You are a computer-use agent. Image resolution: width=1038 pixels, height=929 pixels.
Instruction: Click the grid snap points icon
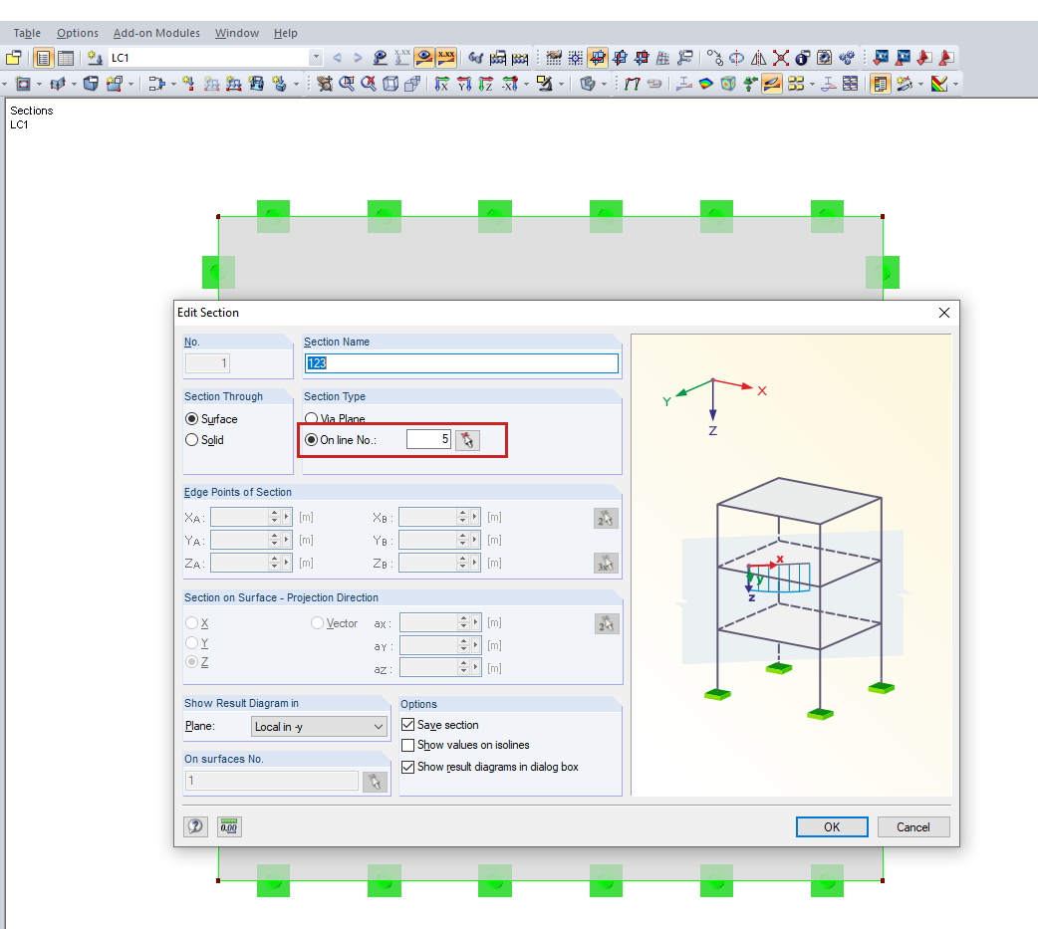(575, 58)
